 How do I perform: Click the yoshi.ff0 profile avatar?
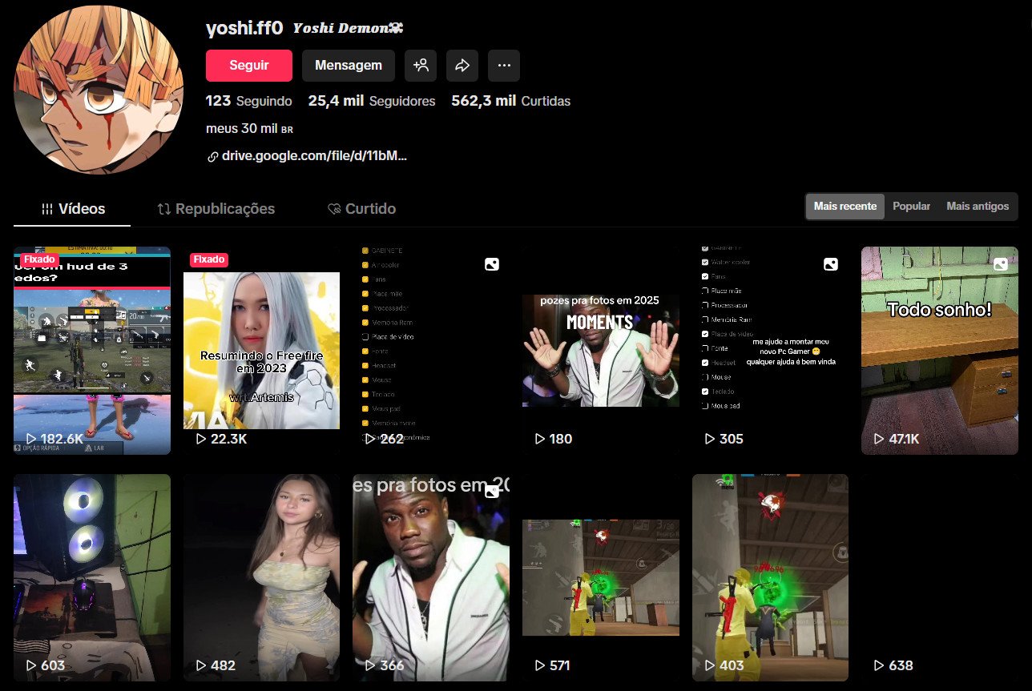click(x=98, y=88)
